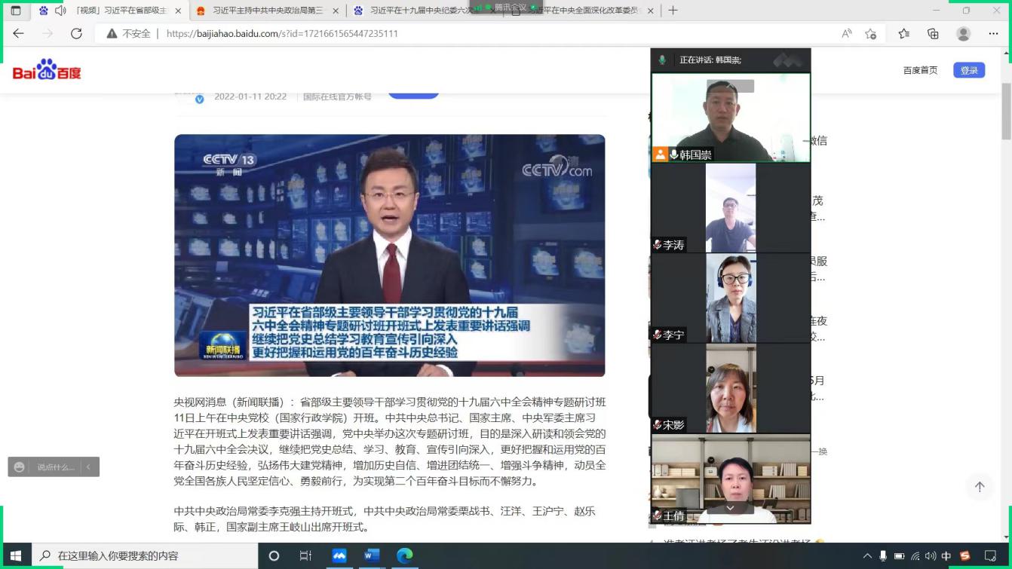1012x569 pixels.
Task: Open the emoji picker in chat bar
Action: (x=20, y=467)
